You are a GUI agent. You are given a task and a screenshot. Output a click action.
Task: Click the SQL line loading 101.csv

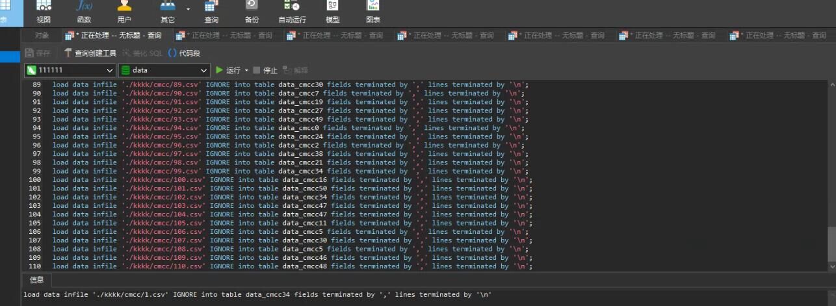pyautogui.click(x=293, y=188)
